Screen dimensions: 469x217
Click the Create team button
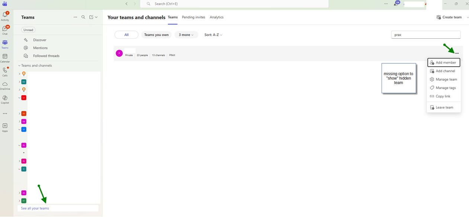pos(449,17)
